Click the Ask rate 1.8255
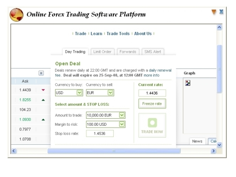Screen dimensions: 236x177 click(25, 100)
